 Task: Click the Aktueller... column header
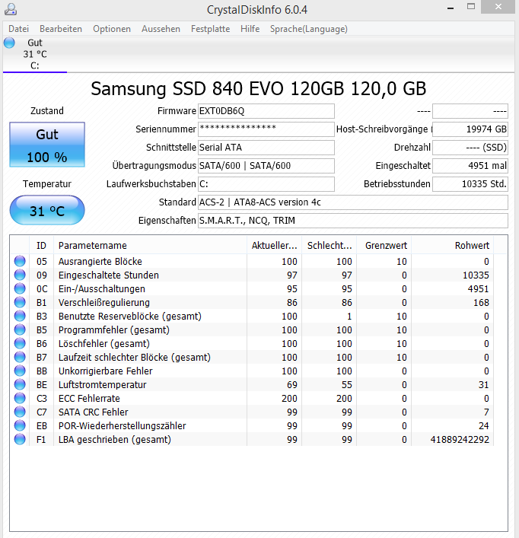pyautogui.click(x=274, y=246)
